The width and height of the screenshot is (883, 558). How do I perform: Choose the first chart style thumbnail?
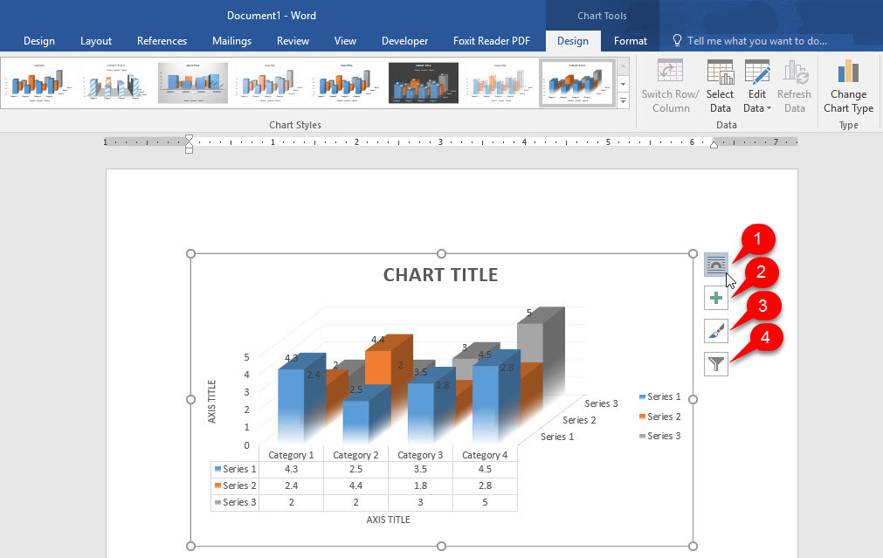tap(39, 83)
